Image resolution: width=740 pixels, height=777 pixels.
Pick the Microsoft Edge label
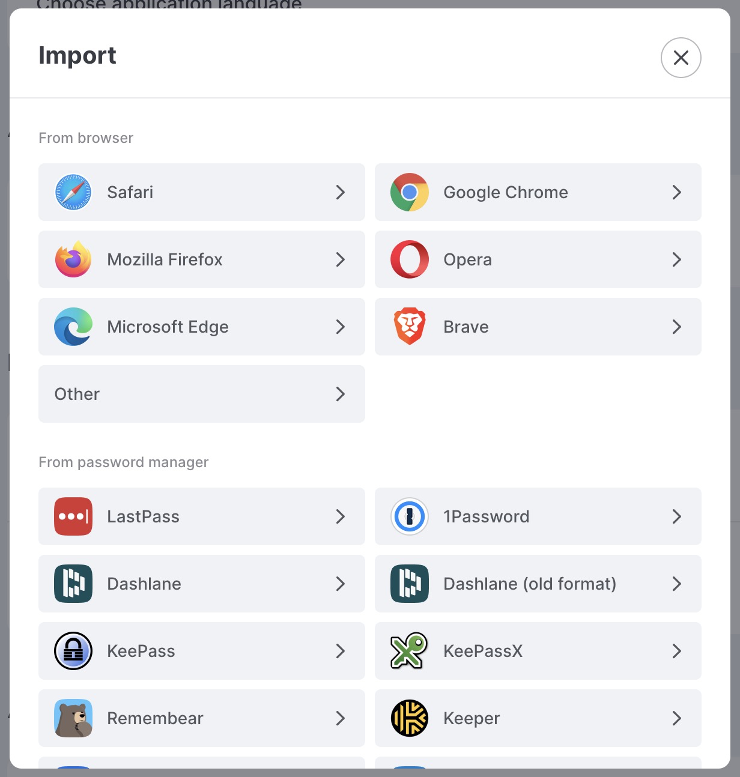168,327
